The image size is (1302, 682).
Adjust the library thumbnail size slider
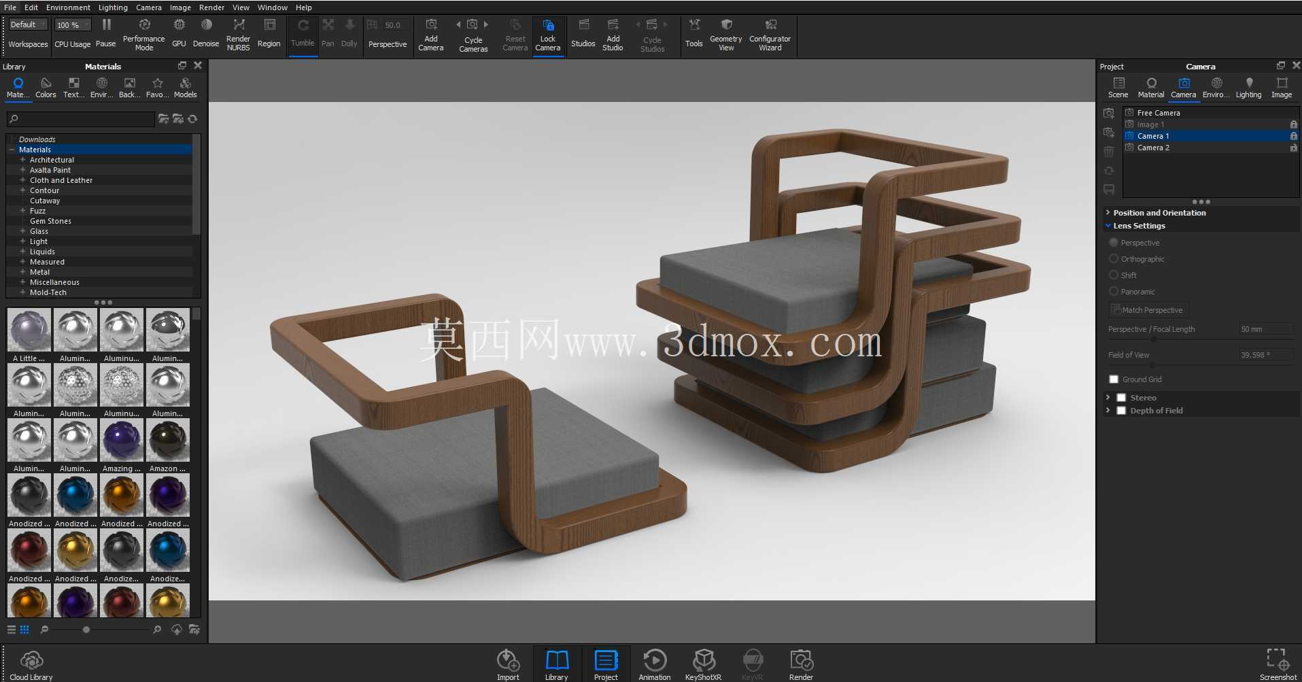click(x=86, y=630)
